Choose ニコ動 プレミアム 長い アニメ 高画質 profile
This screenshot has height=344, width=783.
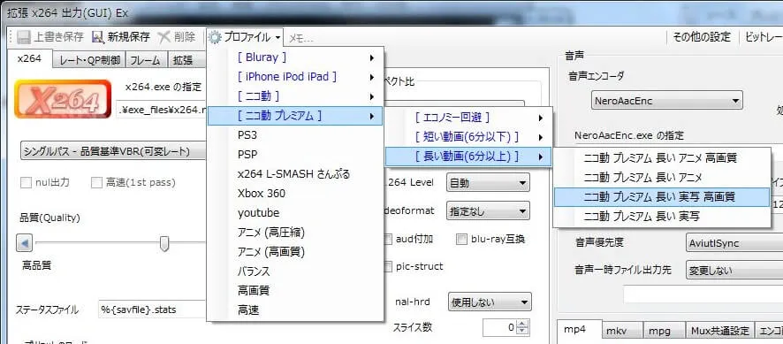pos(662,158)
